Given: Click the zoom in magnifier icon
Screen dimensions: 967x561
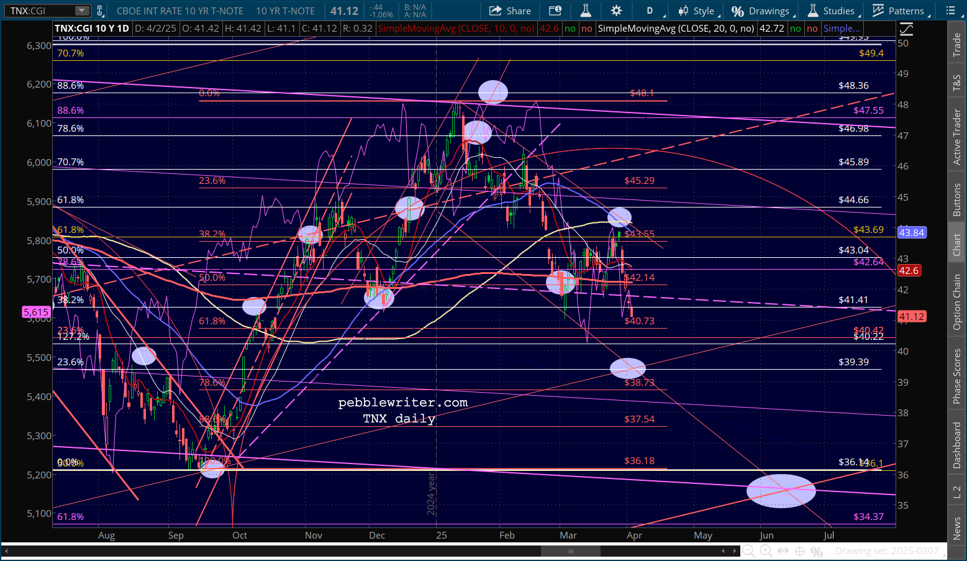Looking at the screenshot, I should point(766,551).
